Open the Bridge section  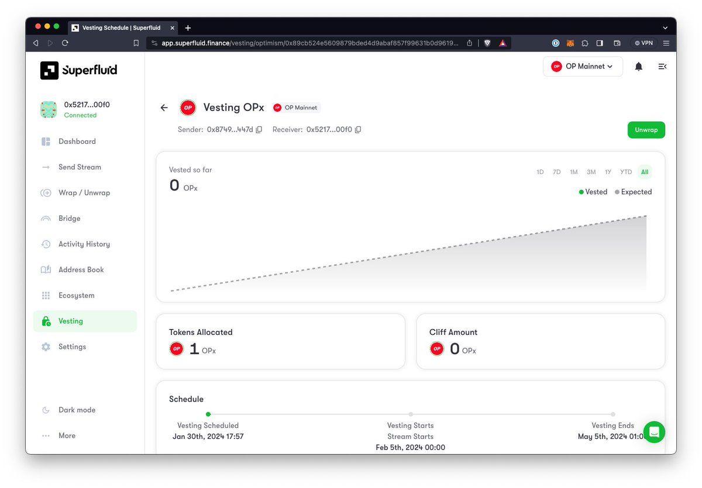point(85,219)
